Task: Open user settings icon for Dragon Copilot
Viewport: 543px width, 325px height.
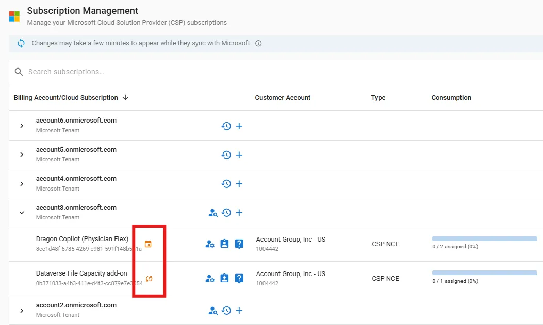Action: (210, 244)
